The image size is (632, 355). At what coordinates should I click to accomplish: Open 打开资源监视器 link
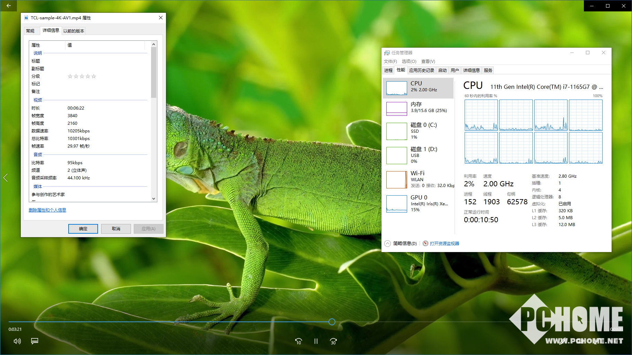[x=445, y=243]
